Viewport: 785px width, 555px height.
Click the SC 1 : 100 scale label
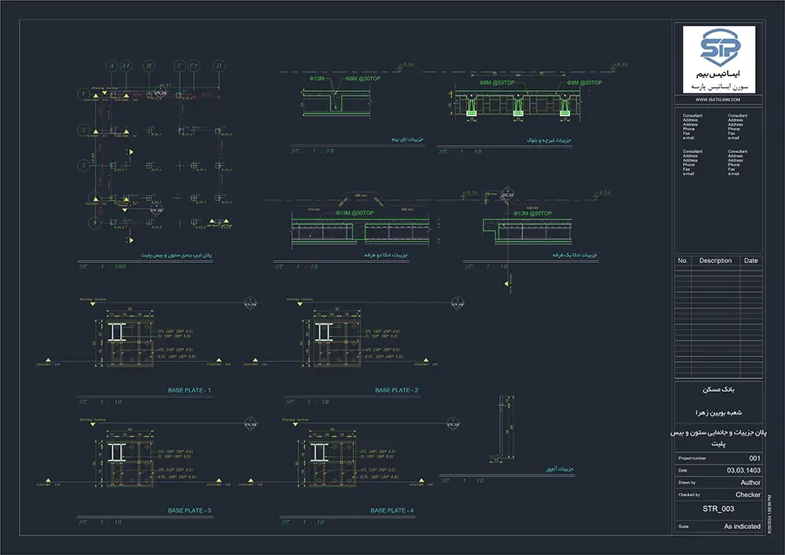pyautogui.click(x=103, y=267)
